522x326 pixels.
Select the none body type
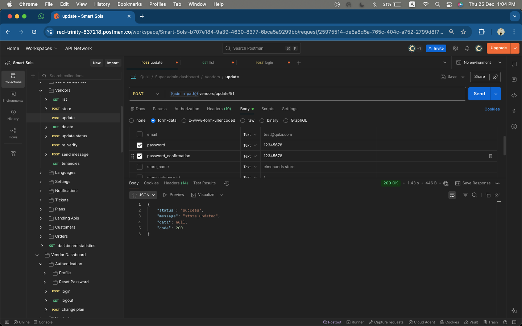[132, 121]
